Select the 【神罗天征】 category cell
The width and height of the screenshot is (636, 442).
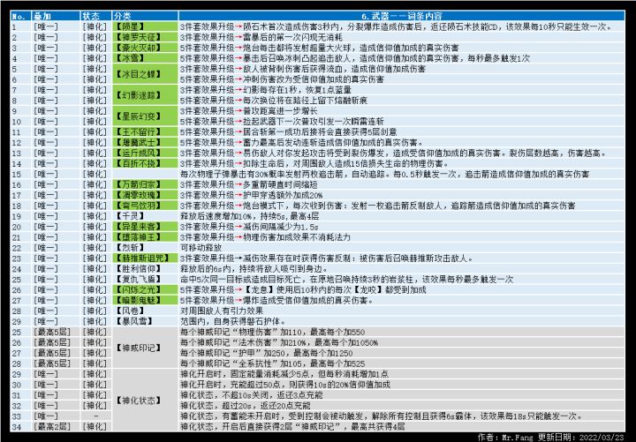[x=145, y=37]
